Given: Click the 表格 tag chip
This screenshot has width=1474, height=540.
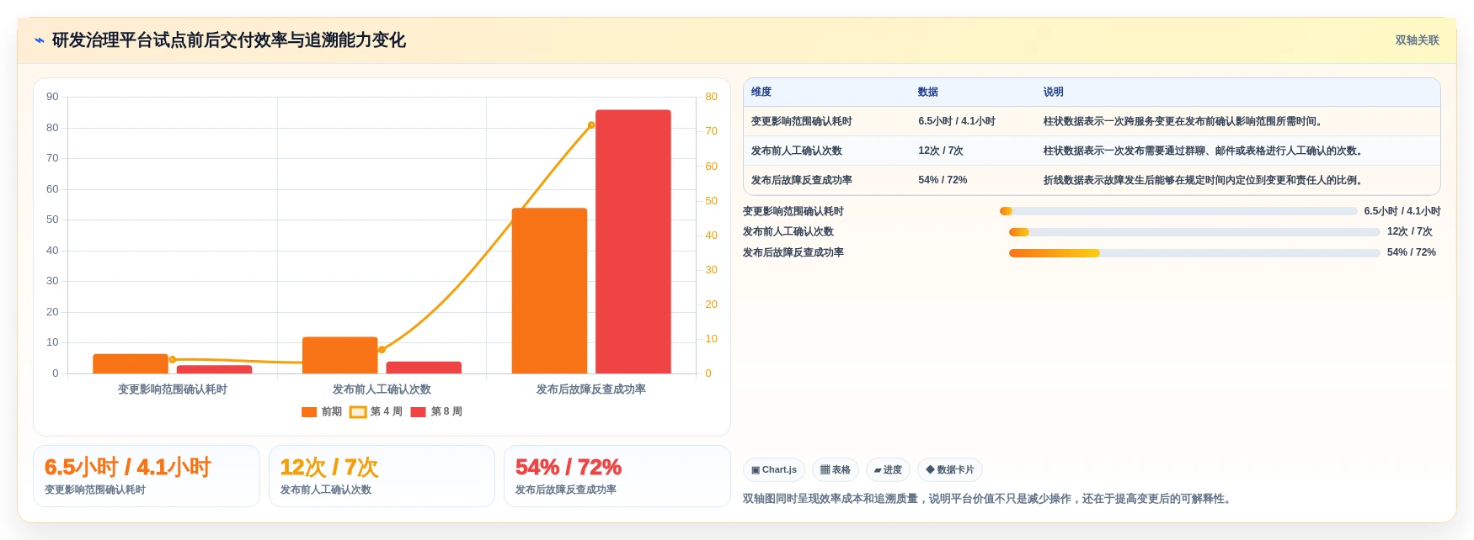Looking at the screenshot, I should tap(836, 470).
